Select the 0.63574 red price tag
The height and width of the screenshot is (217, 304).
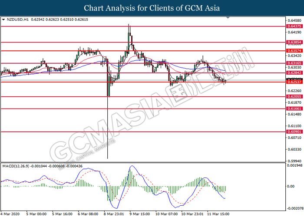click(294, 51)
